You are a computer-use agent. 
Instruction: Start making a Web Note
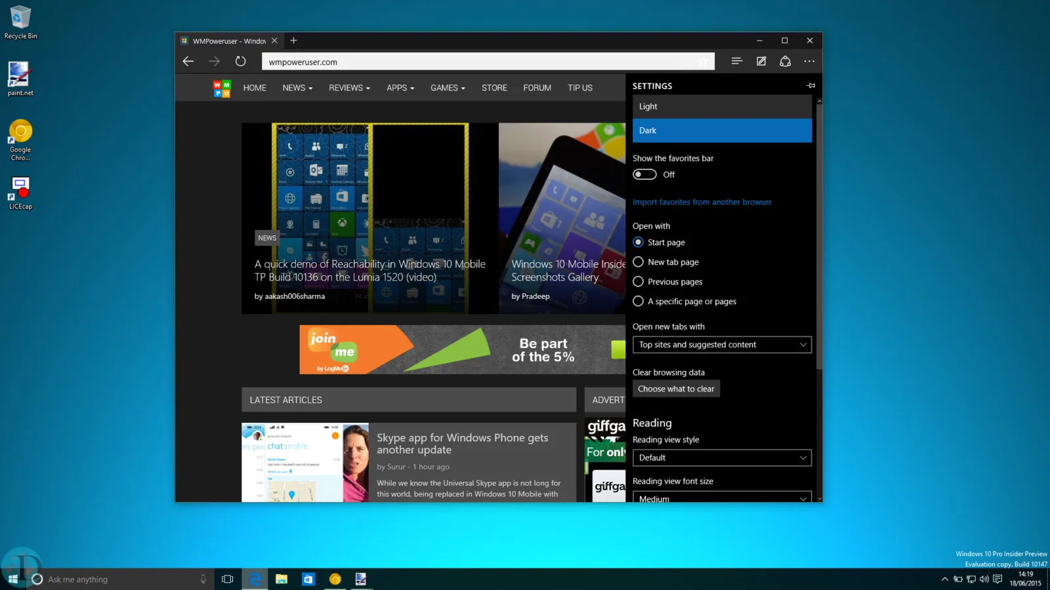tap(761, 61)
